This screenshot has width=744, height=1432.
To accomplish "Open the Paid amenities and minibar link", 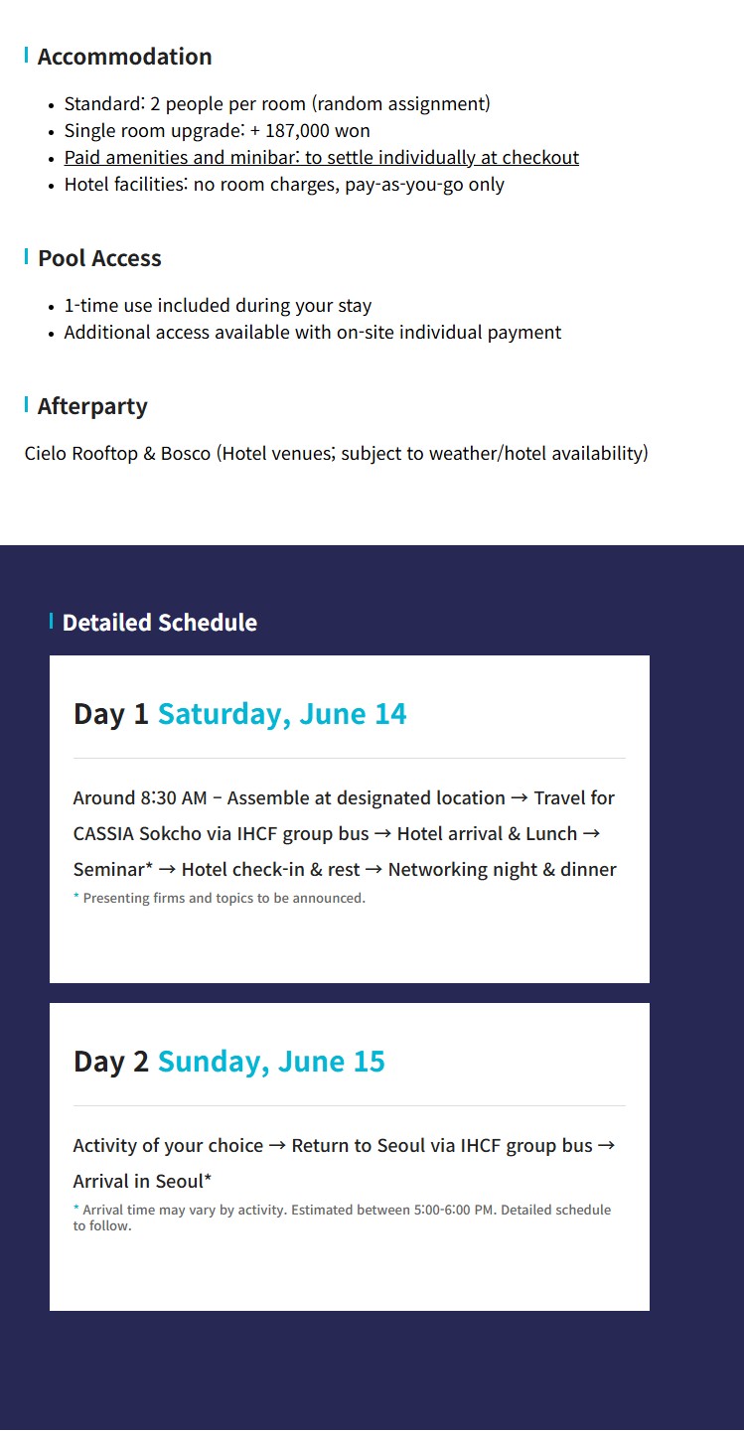I will 321,157.
